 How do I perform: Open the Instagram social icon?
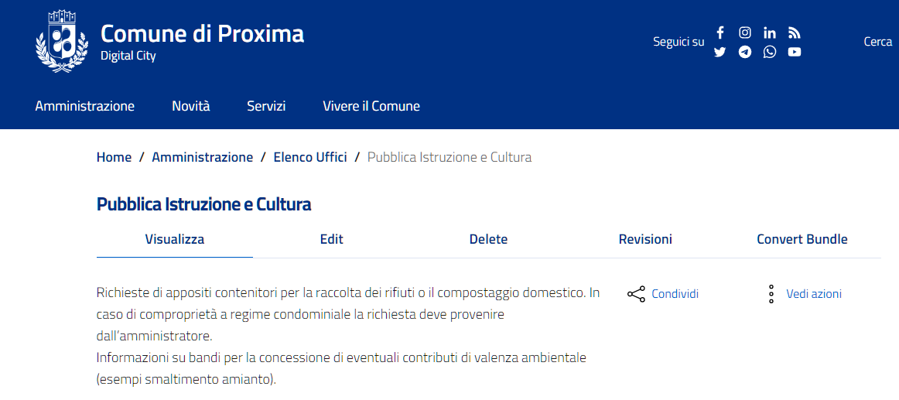pos(744,32)
